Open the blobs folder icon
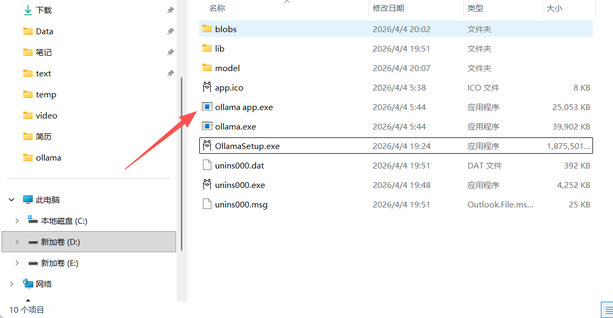Image resolution: width=613 pixels, height=318 pixels. [x=207, y=29]
